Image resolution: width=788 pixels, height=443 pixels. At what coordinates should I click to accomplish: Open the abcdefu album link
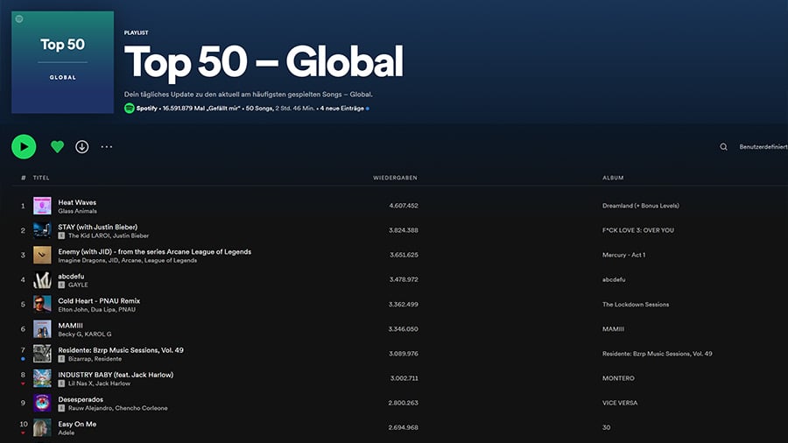614,279
